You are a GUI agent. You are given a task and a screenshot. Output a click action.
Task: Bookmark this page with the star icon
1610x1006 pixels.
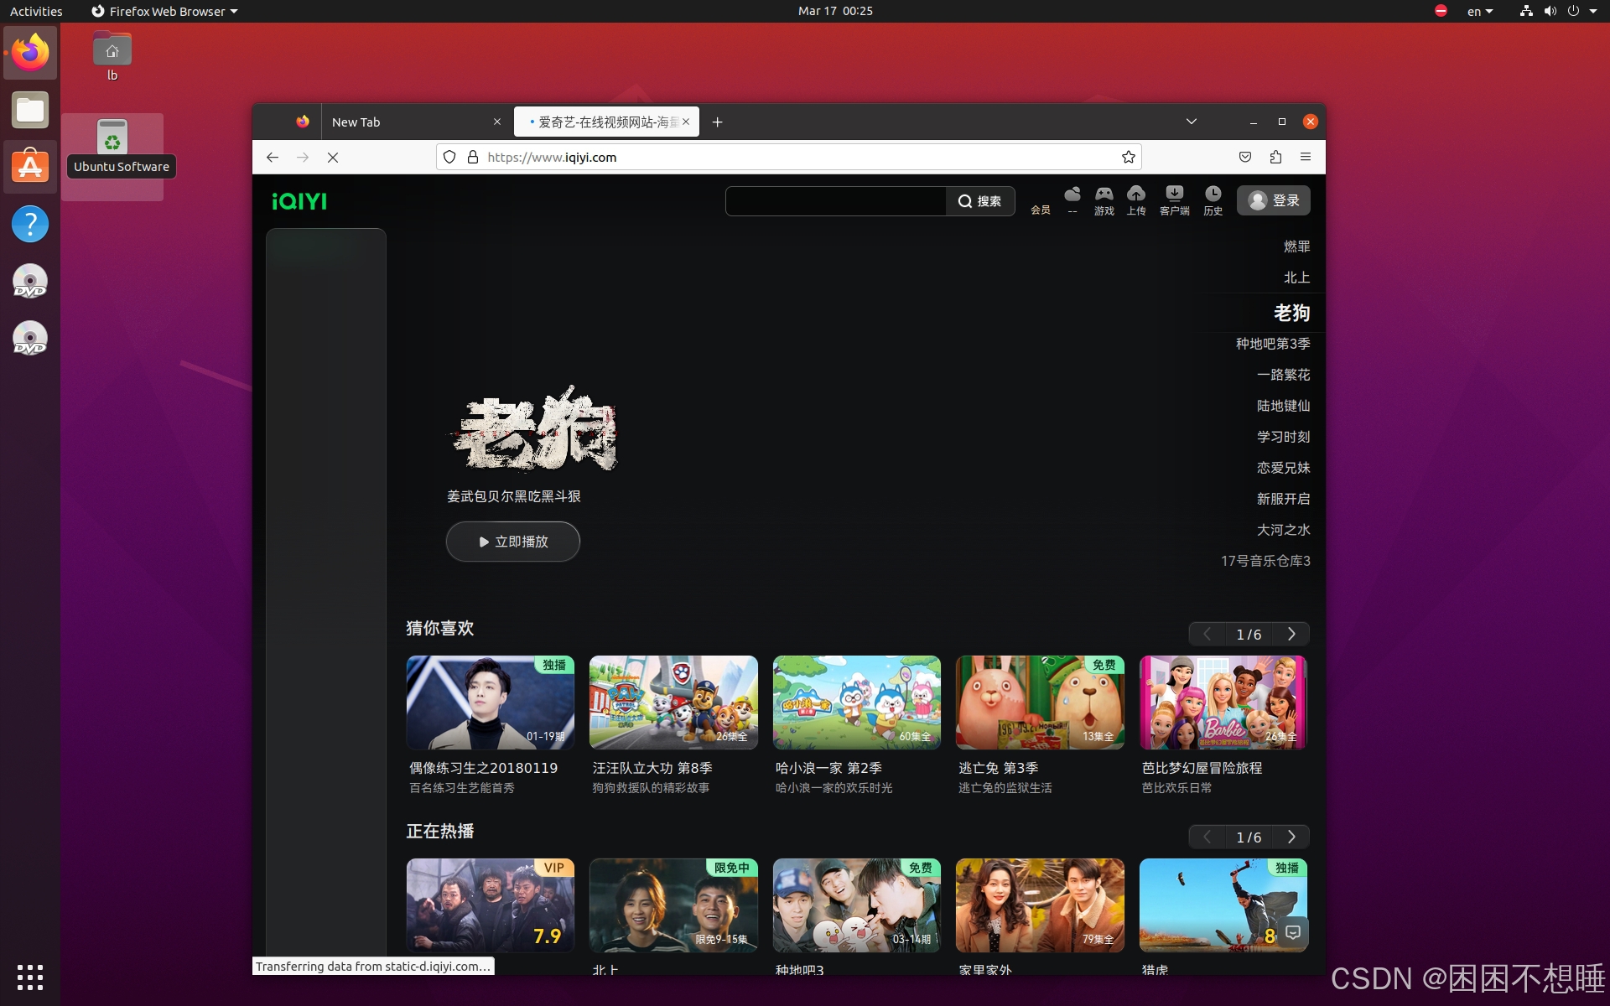pyautogui.click(x=1128, y=157)
